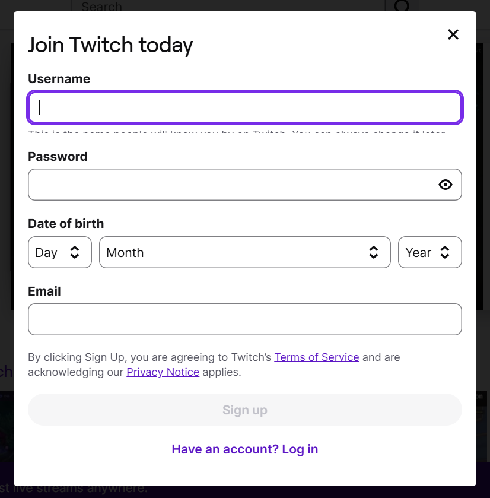The image size is (490, 498).
Task: Open the Privacy Notice link
Action: point(163,373)
